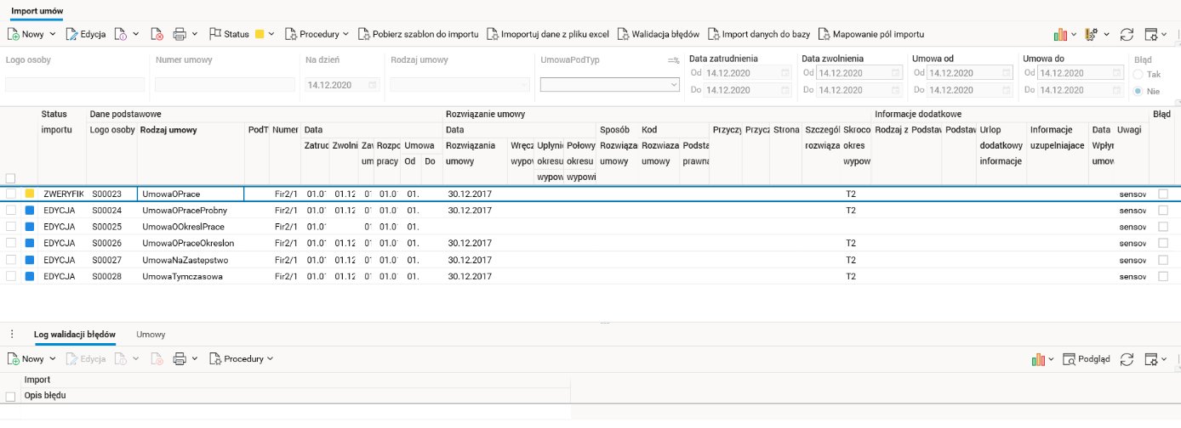Viewport: 1181px width, 428px height.
Task: Expand the document info dropdown arrow in top toolbar
Action: [137, 34]
